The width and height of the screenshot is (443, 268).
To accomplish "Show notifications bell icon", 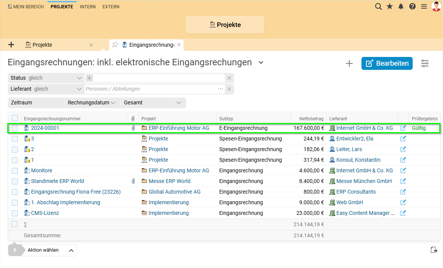I will pyautogui.click(x=401, y=6).
